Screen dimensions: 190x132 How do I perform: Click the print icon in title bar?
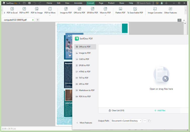29,3
